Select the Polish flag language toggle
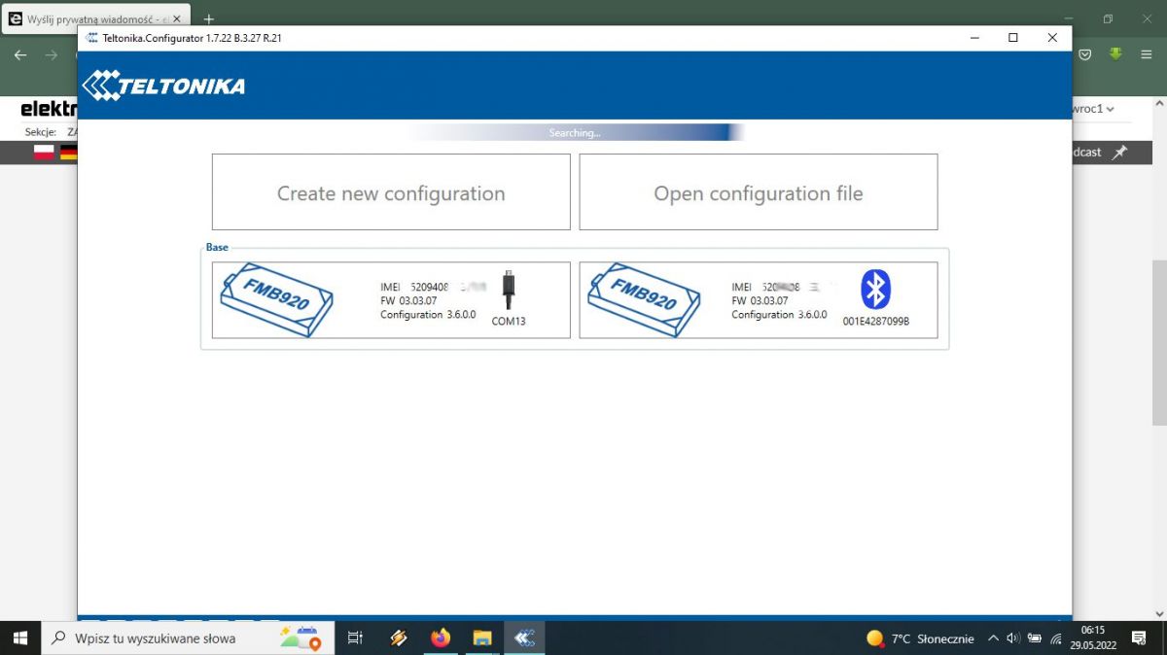The height and width of the screenshot is (655, 1167). (42, 153)
